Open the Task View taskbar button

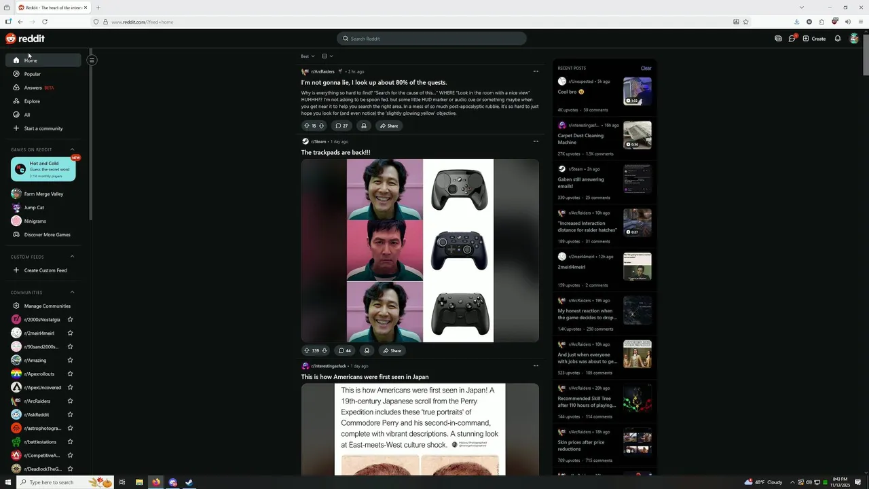pos(122,482)
